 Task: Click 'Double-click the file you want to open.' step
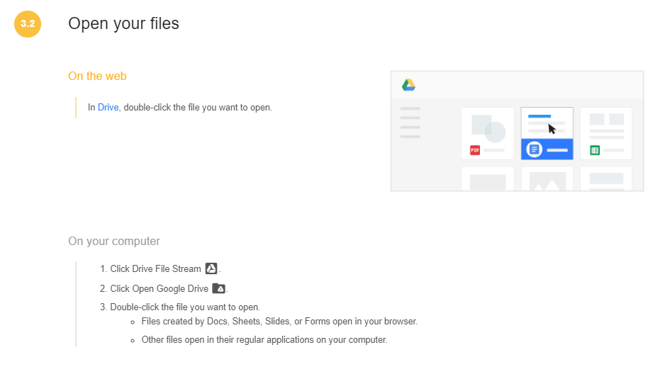pyautogui.click(x=185, y=307)
